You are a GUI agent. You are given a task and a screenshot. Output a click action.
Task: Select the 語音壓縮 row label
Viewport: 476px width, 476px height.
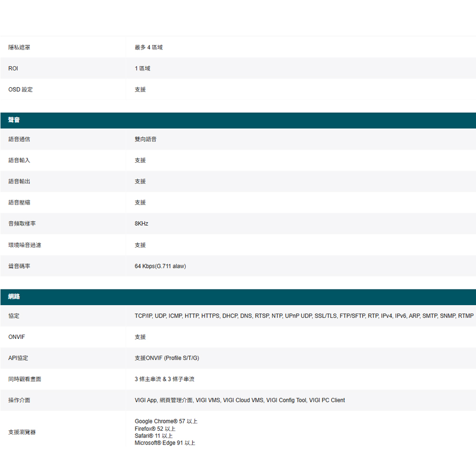pyautogui.click(x=19, y=203)
